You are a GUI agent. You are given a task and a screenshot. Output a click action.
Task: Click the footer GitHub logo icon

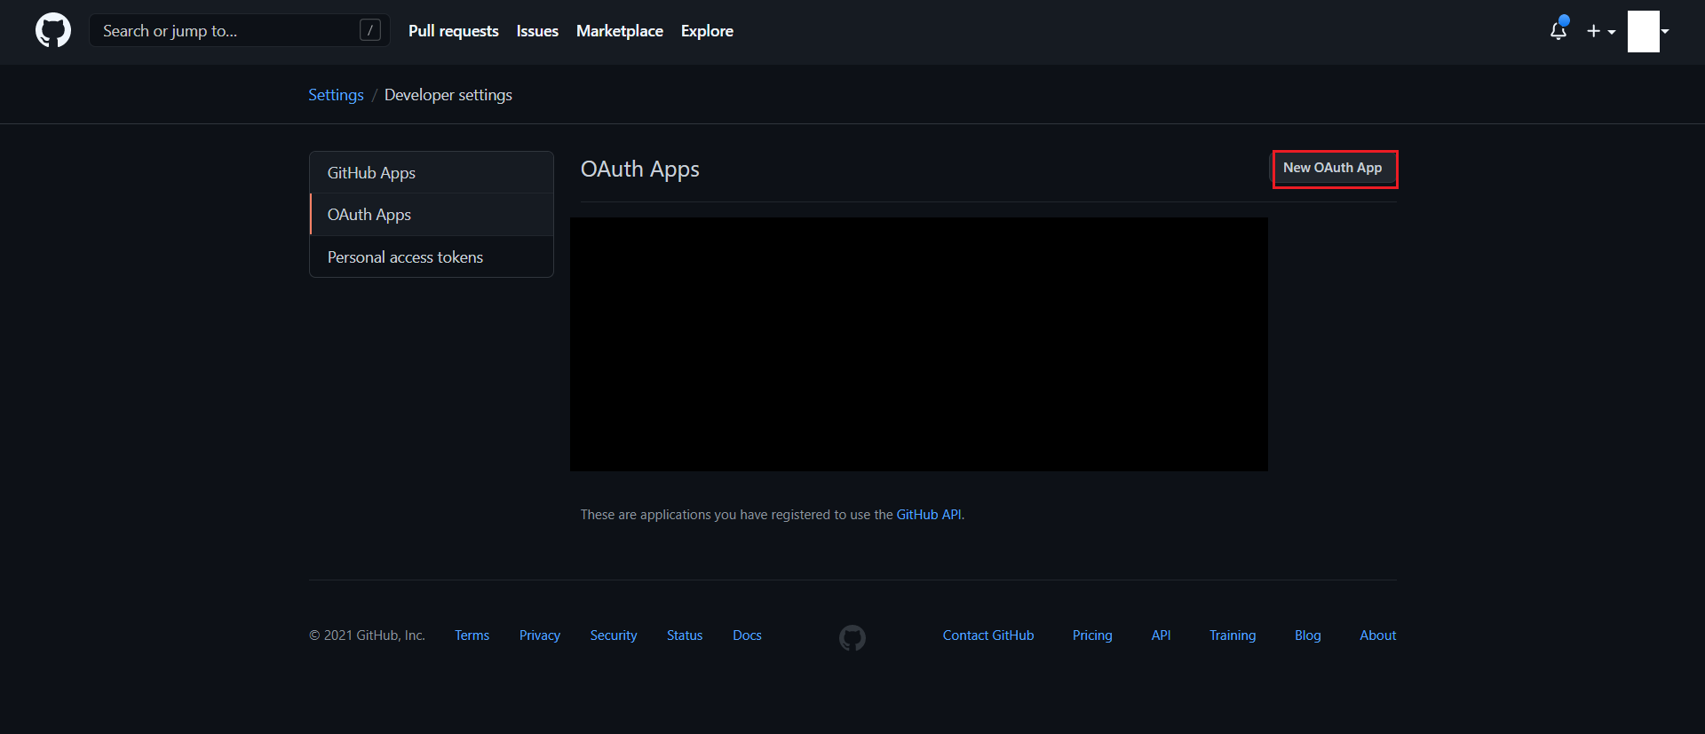tap(852, 637)
